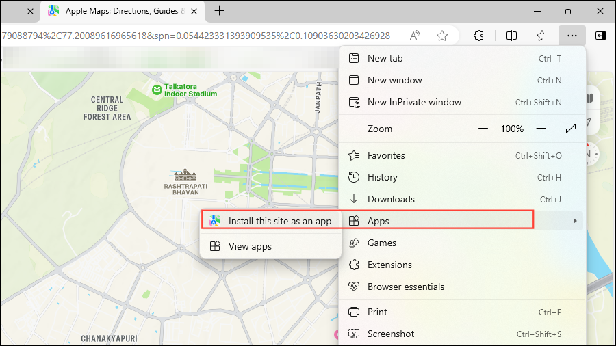Expand the Apps submenu arrow

575,221
